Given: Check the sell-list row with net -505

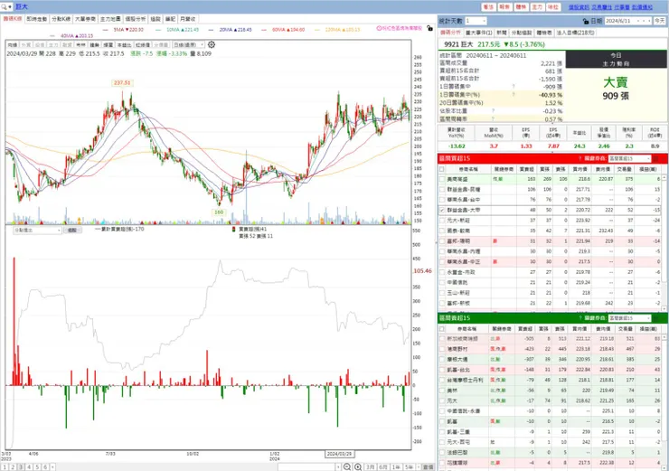Looking at the screenshot, I should [441, 339].
